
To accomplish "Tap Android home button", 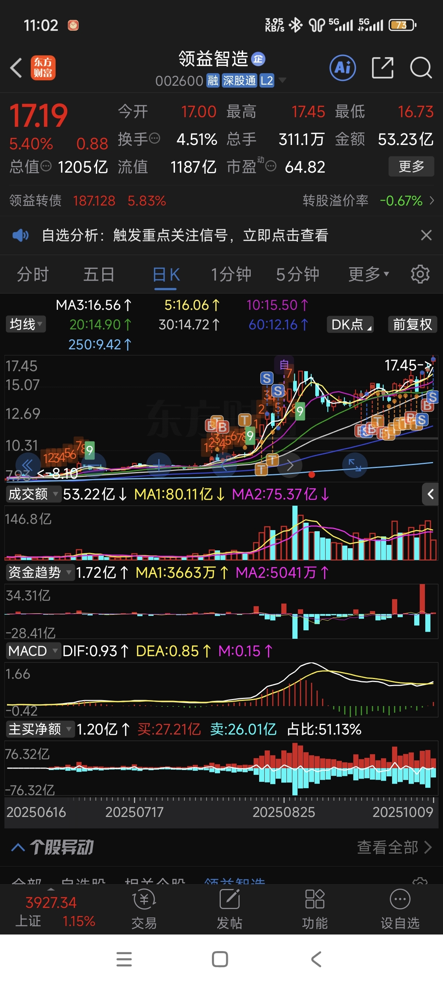I will coord(220,959).
